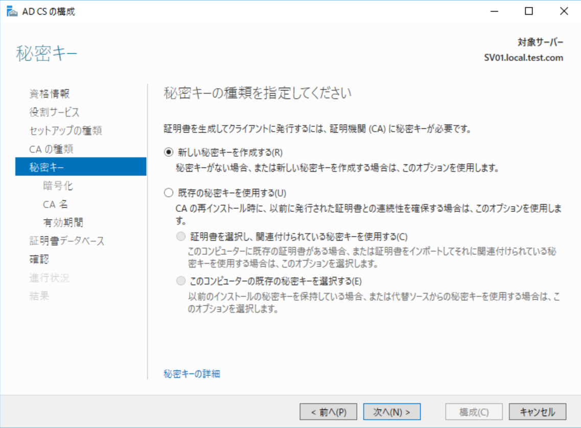Click the キャンセル button
The width and height of the screenshot is (581, 428).
pyautogui.click(x=537, y=412)
